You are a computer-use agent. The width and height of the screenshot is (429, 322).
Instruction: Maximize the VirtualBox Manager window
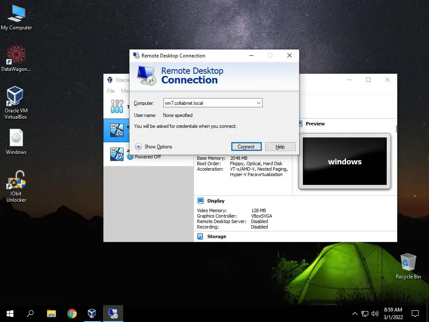[368, 80]
